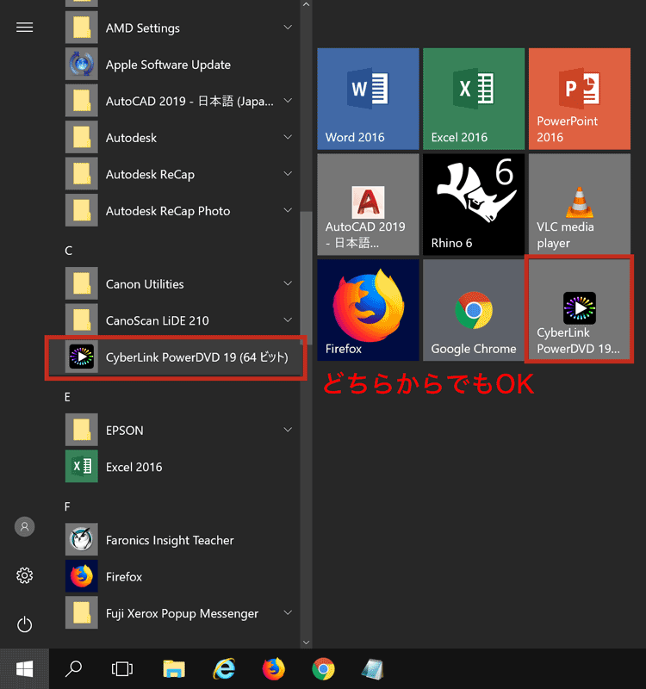Launch Firefox from the taskbar
Screen dimensions: 646x689
274,669
